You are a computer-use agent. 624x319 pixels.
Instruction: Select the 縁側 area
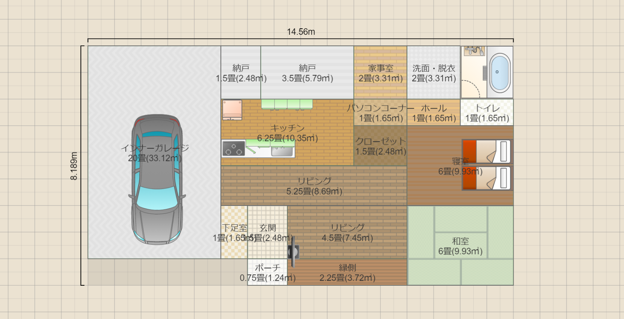[347, 272]
